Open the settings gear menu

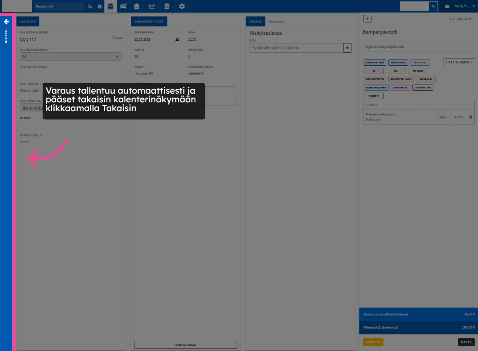(x=183, y=6)
